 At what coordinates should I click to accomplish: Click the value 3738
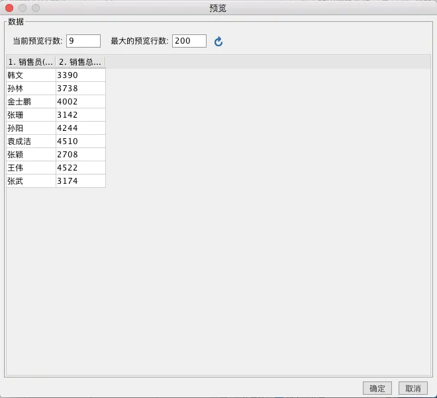(x=81, y=88)
